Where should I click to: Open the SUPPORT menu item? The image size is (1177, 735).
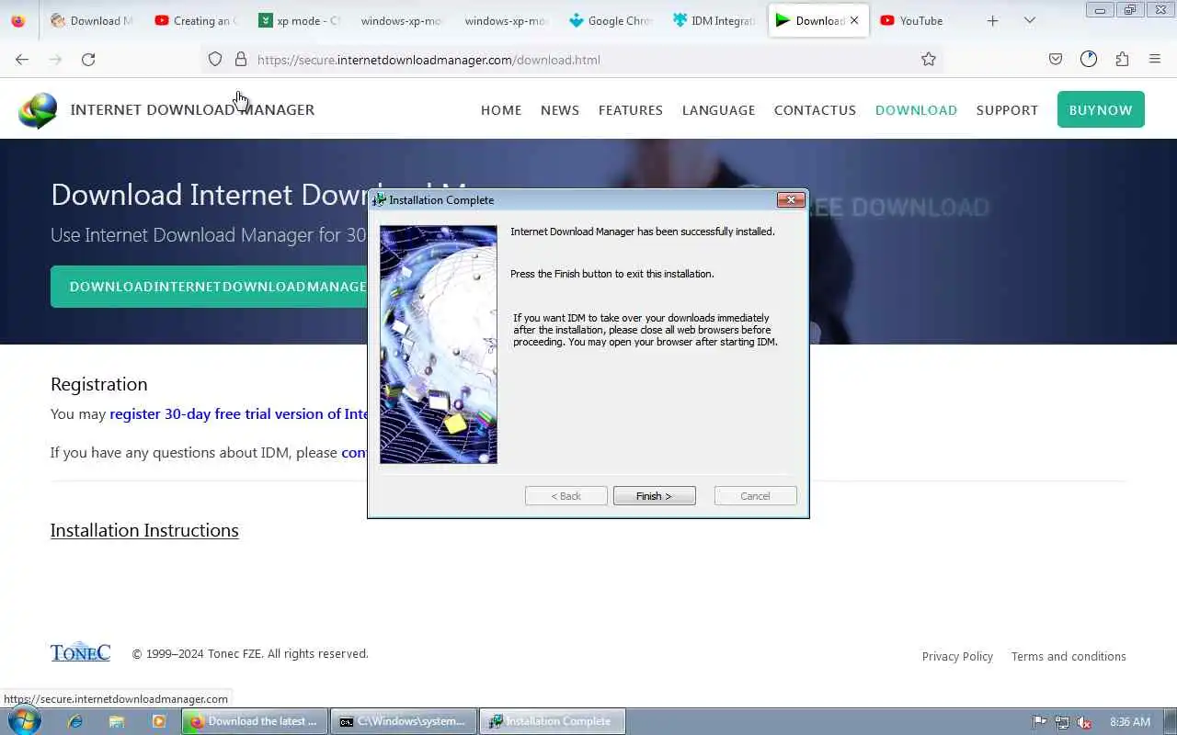tap(1007, 110)
